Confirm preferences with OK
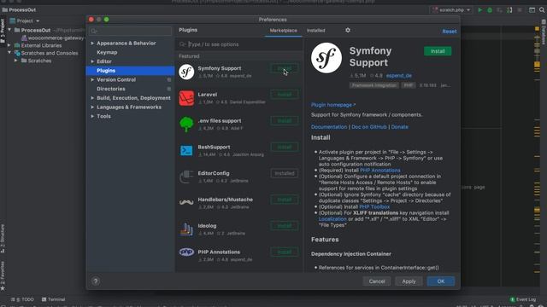The image size is (547, 307). click(441, 281)
